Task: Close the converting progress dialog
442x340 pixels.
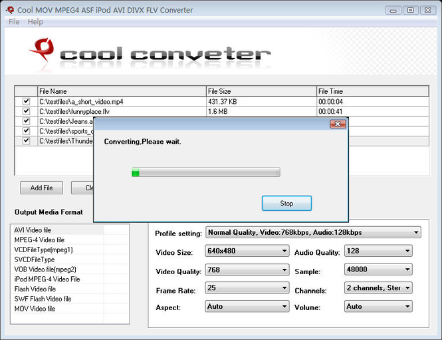Action: click(338, 124)
